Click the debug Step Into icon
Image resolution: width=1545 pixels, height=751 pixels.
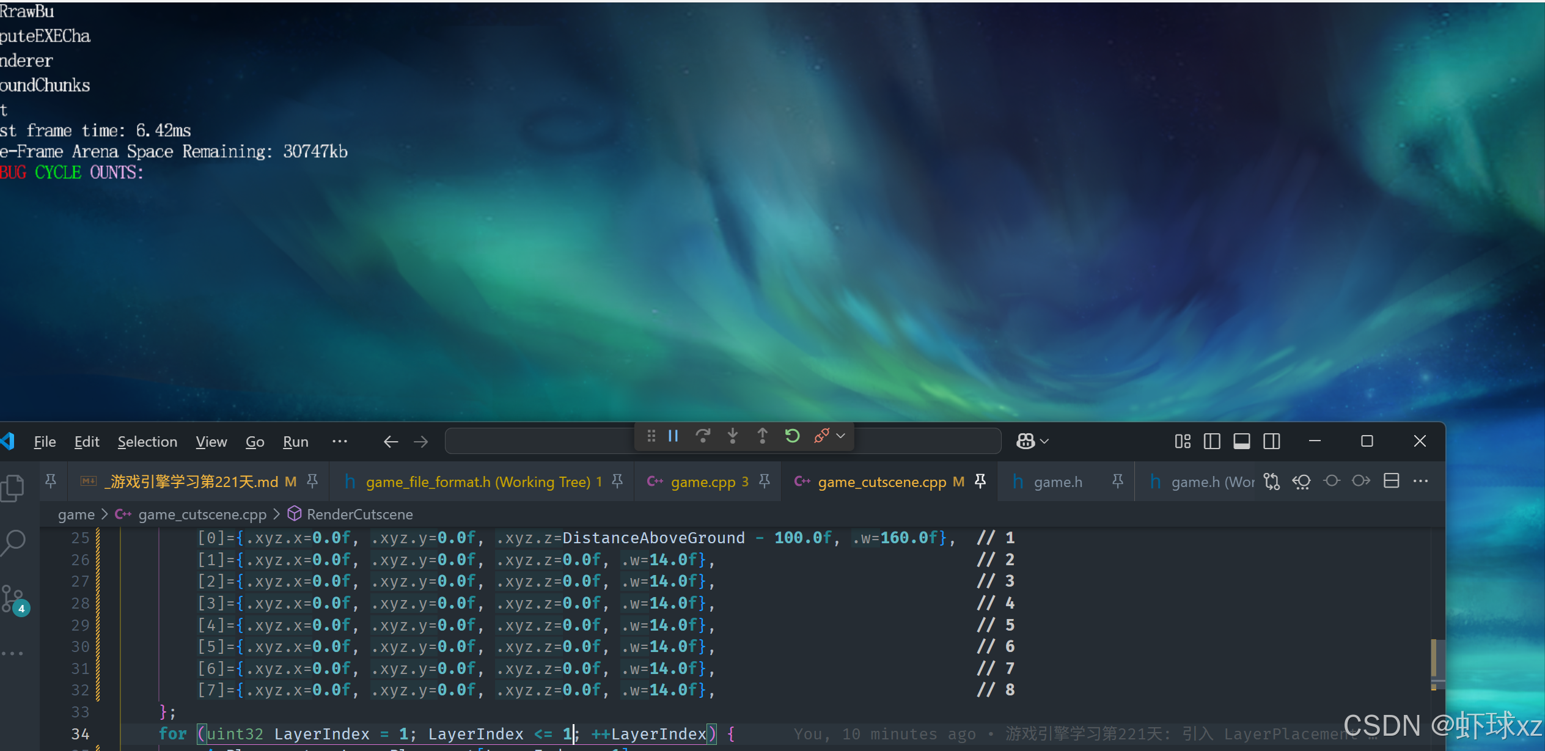733,436
